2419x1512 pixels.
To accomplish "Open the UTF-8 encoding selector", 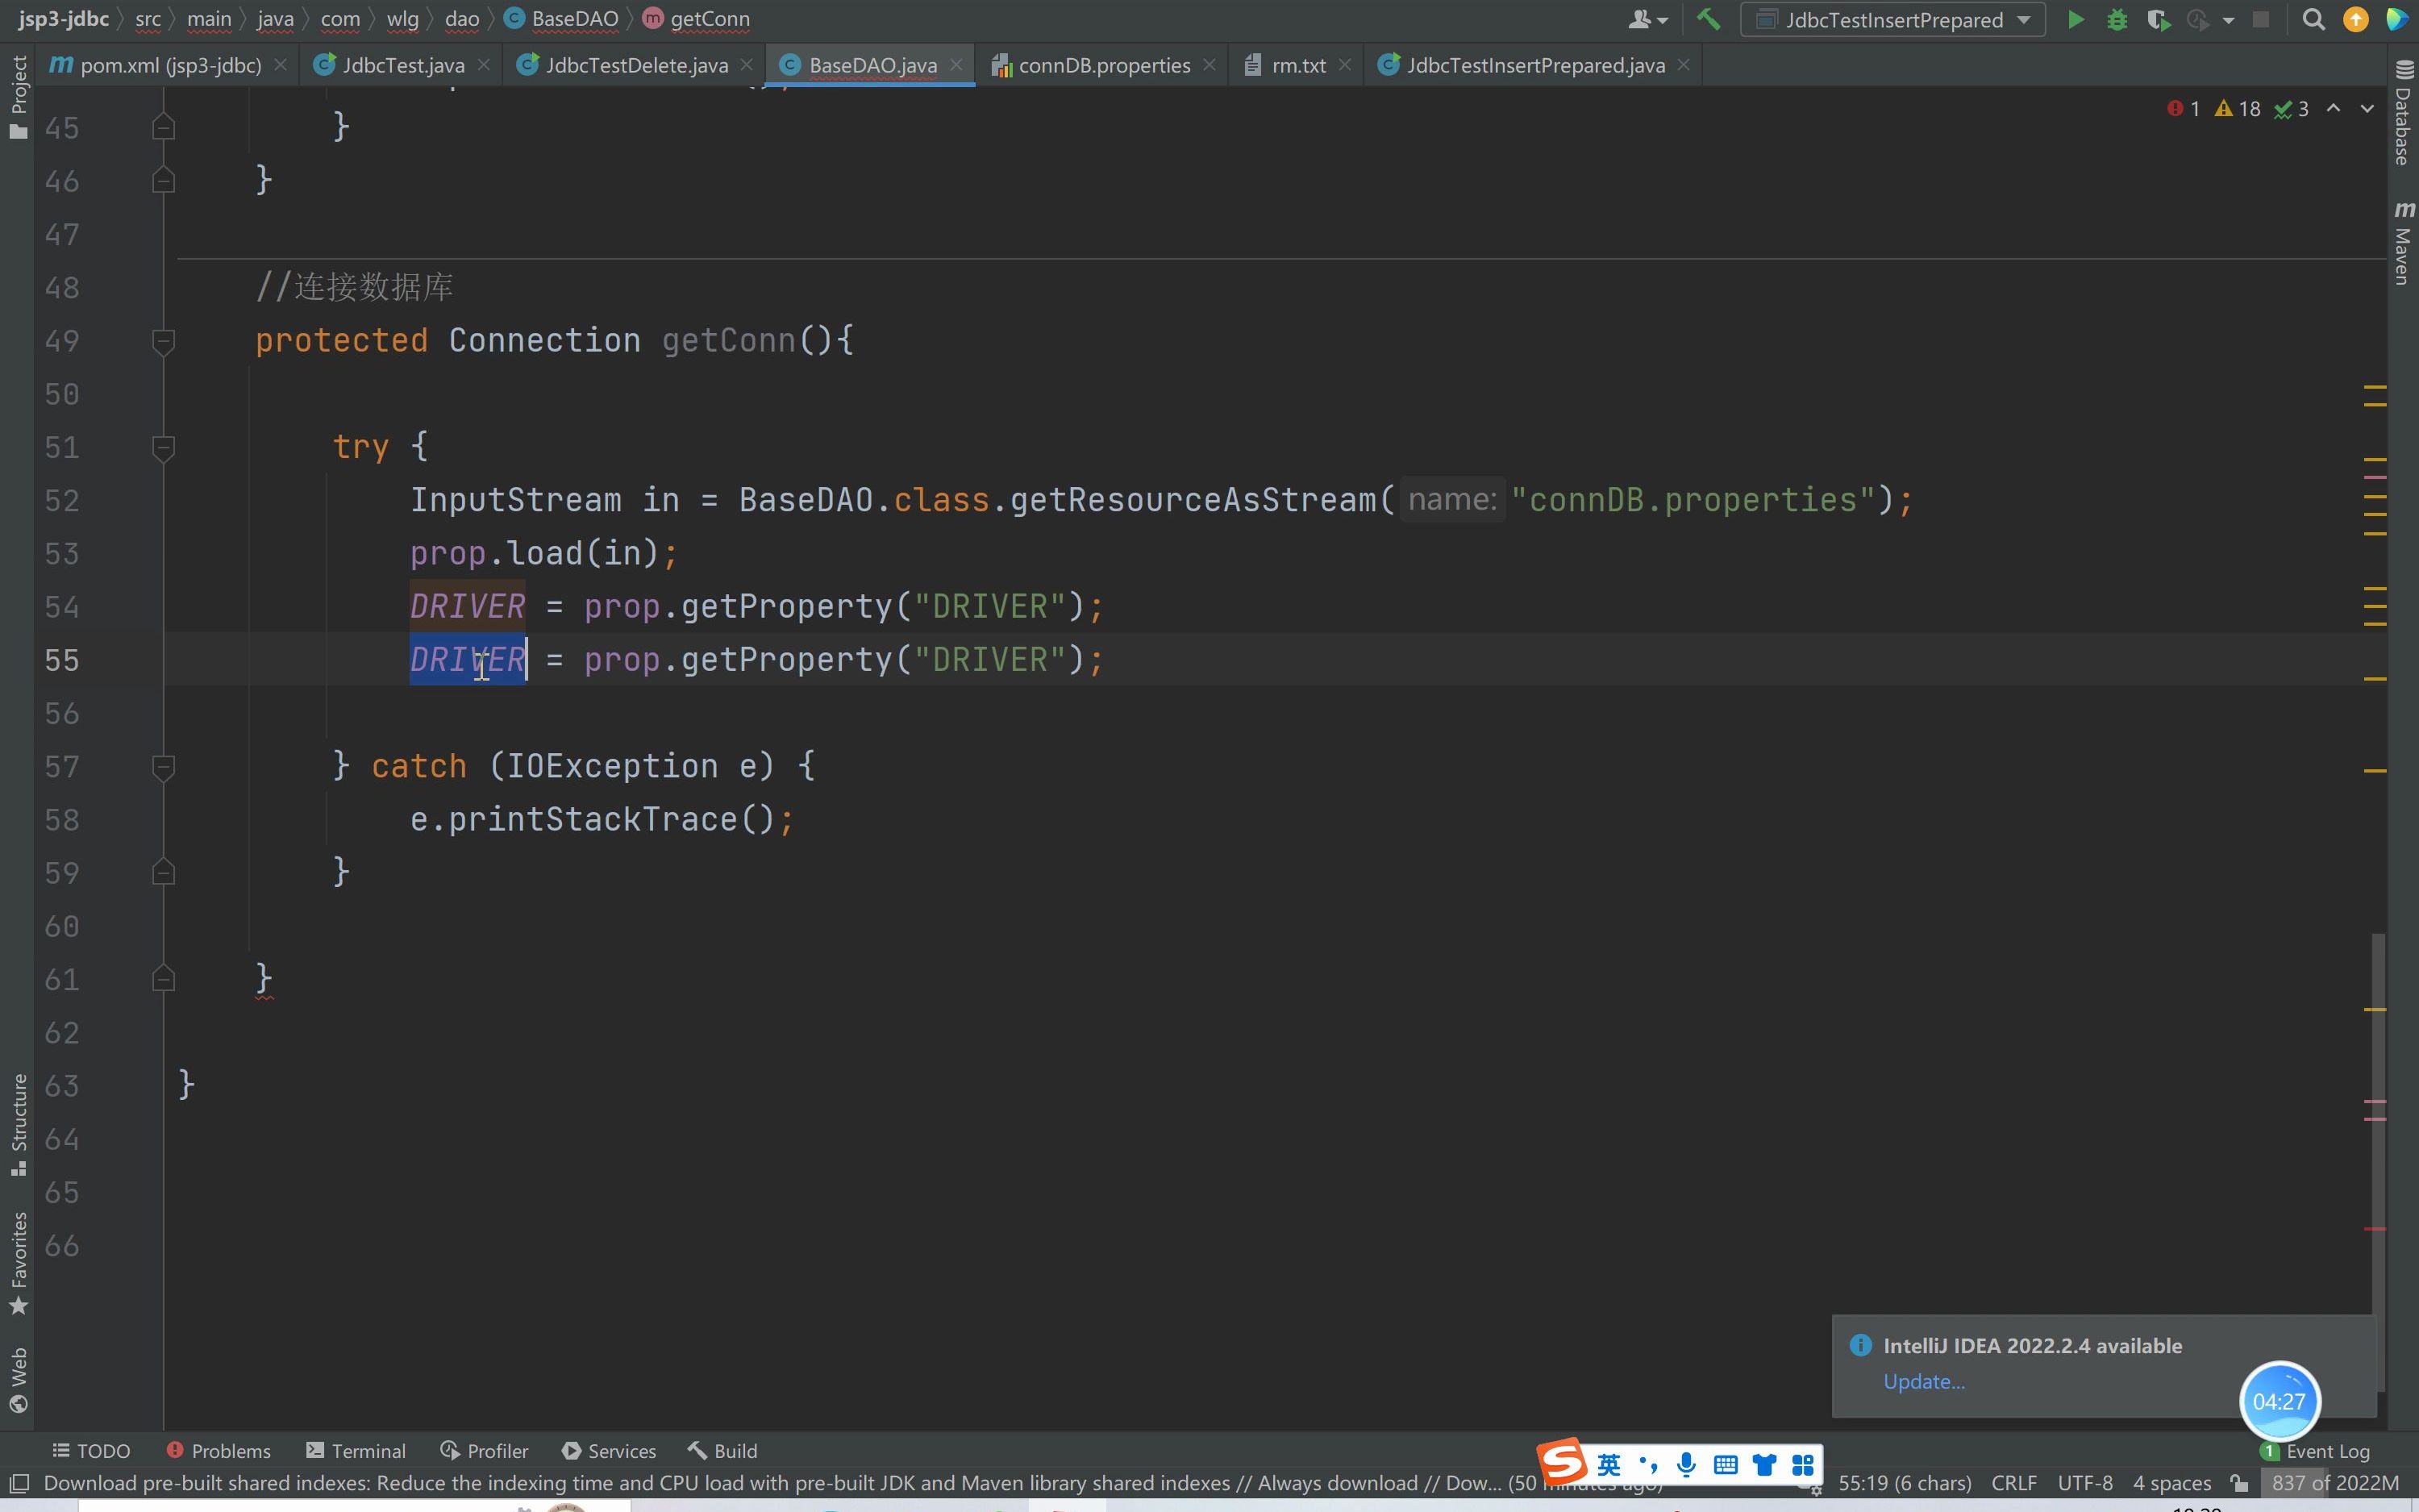I will click(2084, 1483).
